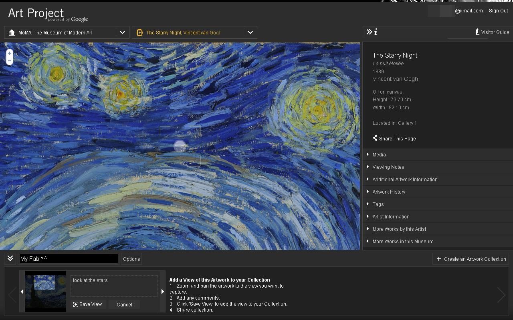Click left triangle on the view card
Screen dimensions: 513x320
click(22, 292)
